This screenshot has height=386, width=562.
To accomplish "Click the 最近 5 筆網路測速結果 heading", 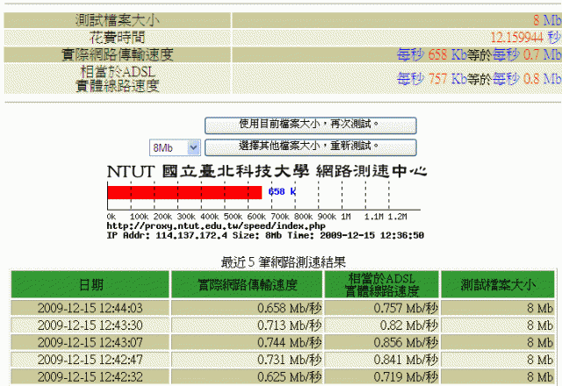I will point(283,262).
